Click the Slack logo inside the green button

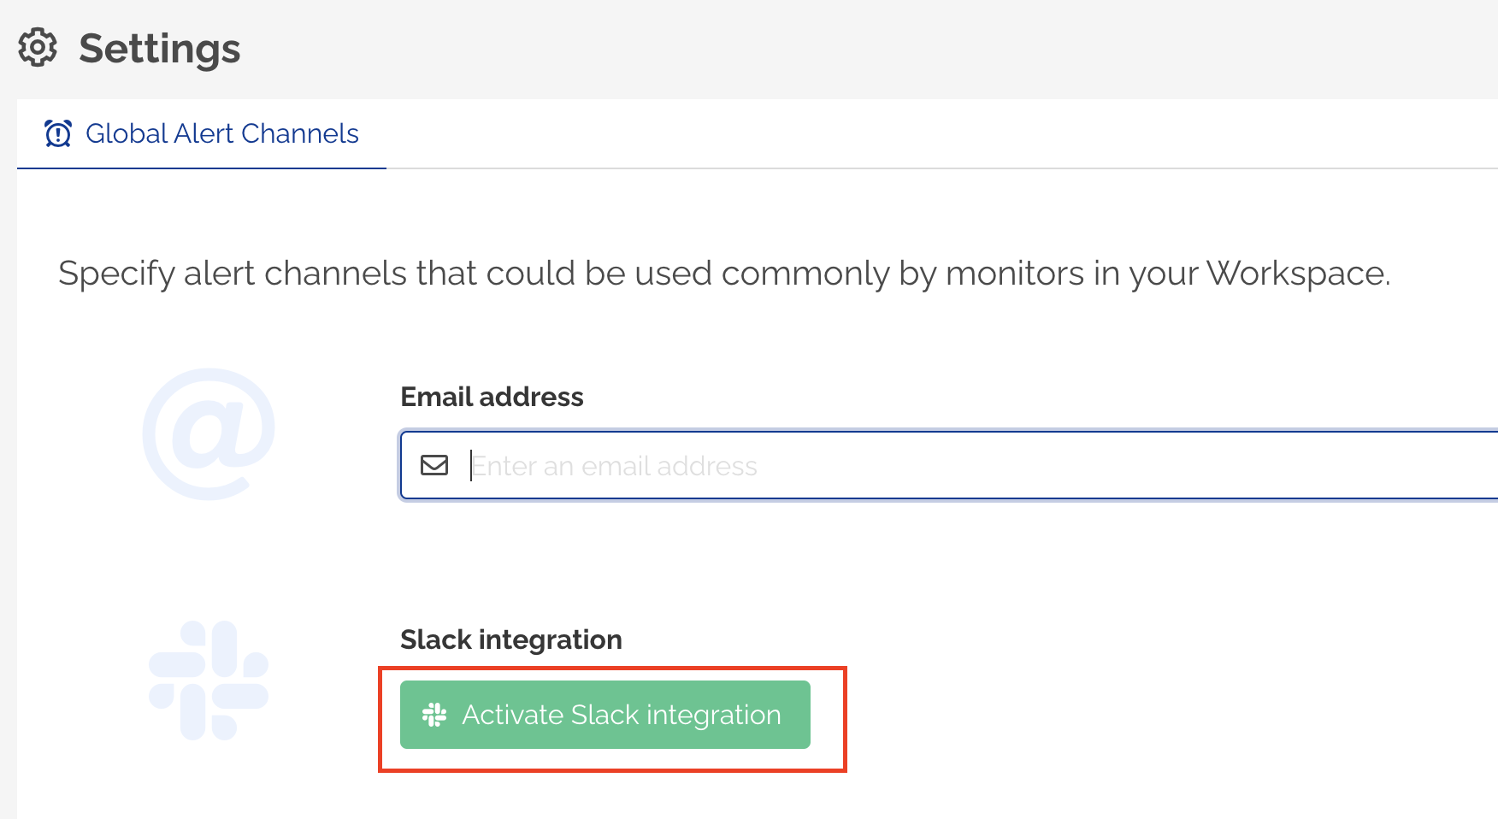pyautogui.click(x=435, y=715)
